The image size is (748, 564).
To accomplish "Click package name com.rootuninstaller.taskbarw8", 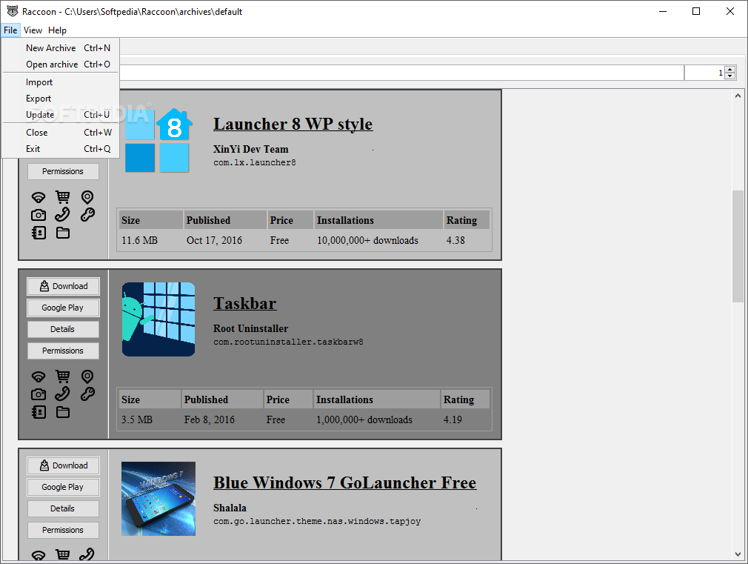I will 288,342.
